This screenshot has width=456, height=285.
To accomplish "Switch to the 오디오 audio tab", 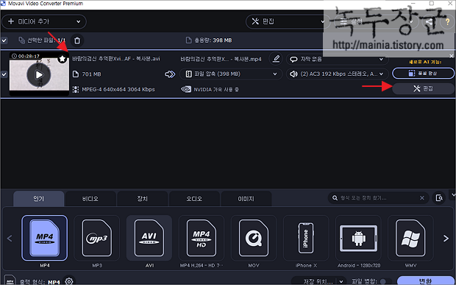I will 194,199.
